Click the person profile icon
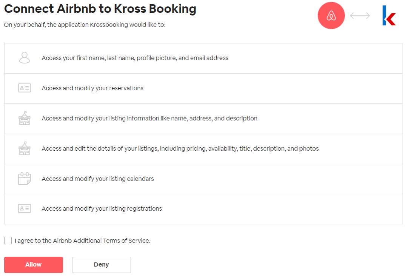416x276 pixels. click(25, 58)
